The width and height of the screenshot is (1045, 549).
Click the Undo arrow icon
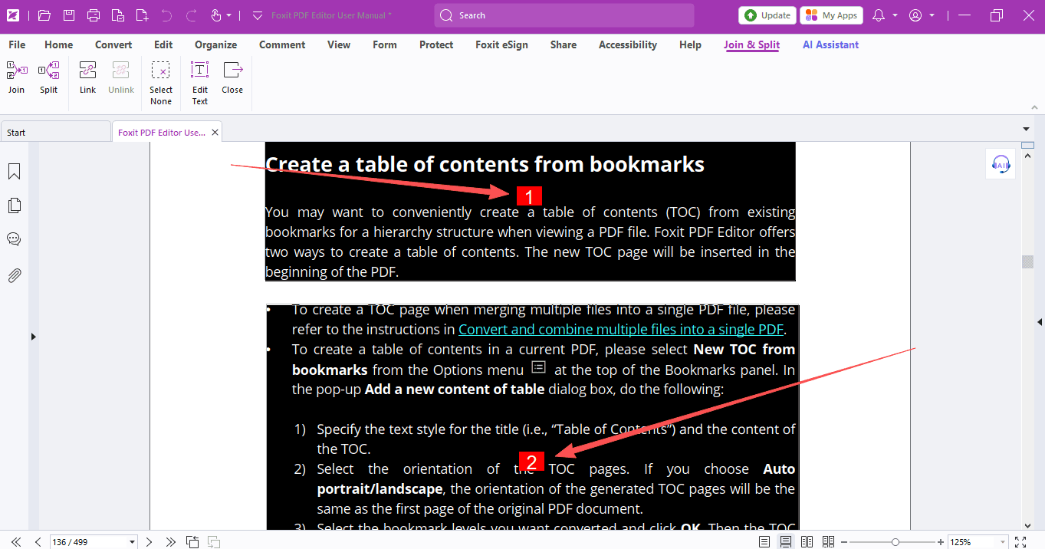[166, 15]
